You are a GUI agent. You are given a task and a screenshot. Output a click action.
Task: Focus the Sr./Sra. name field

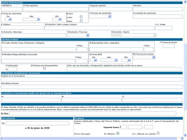(x=93, y=113)
